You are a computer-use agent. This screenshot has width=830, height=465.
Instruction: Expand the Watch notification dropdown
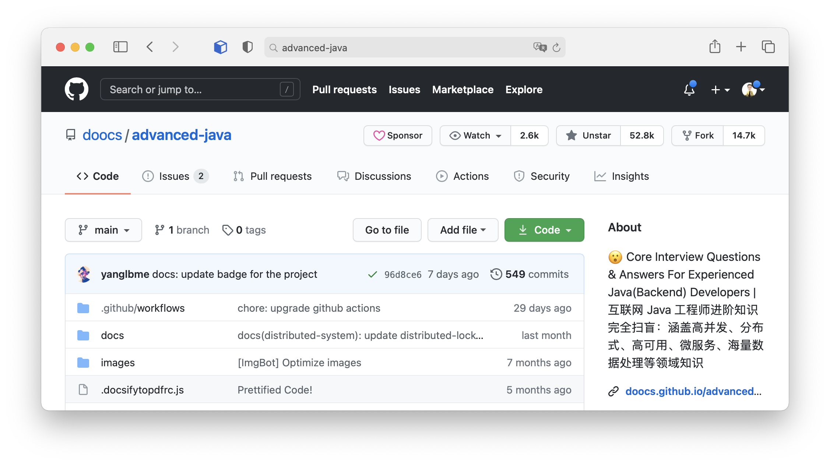[x=475, y=136]
